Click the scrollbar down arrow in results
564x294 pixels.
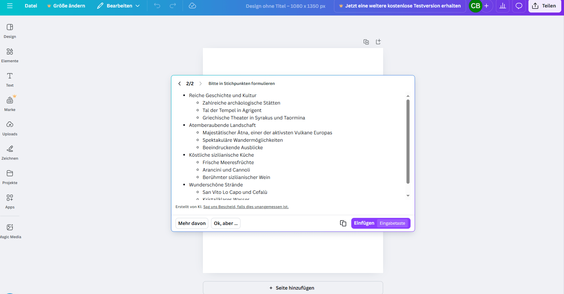click(408, 196)
